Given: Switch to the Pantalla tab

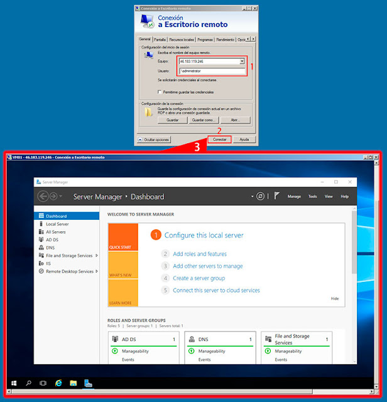Looking at the screenshot, I should (160, 40).
